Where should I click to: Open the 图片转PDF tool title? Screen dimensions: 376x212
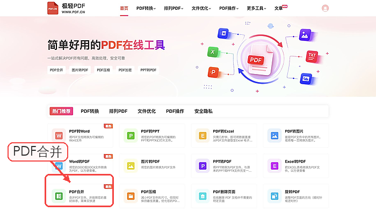tap(150, 162)
